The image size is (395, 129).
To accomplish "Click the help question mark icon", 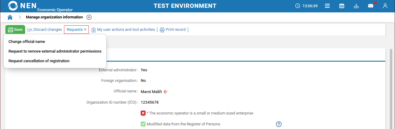I will [x=279, y=124].
